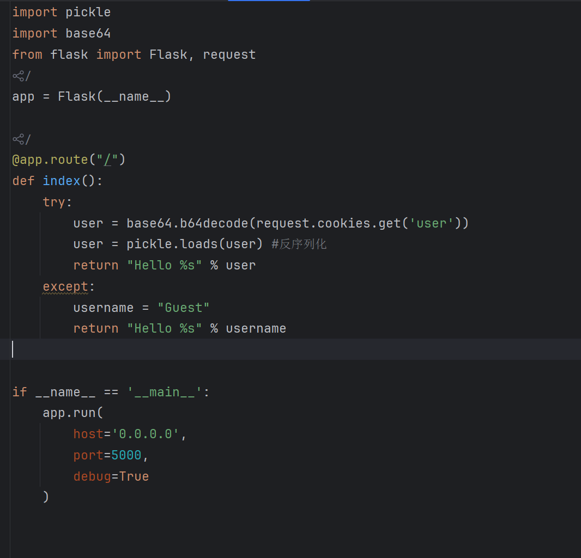Click the 'debug' keyword argument
Image resolution: width=581 pixels, height=558 pixels.
point(92,476)
